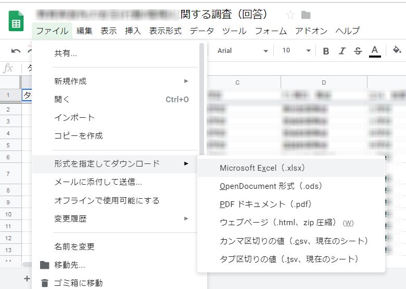Open the データ menu

[x=202, y=31]
